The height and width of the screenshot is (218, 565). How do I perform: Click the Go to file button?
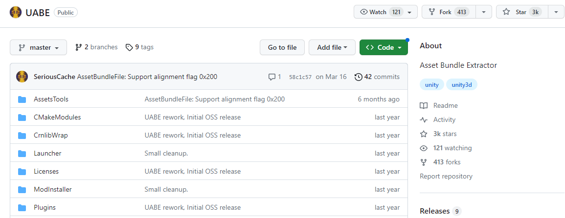point(282,47)
